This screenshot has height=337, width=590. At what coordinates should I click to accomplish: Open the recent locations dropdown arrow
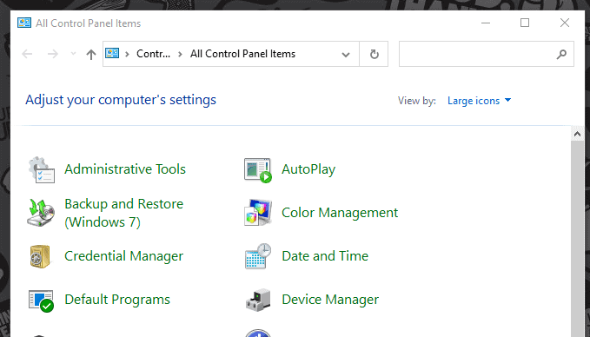pos(73,54)
